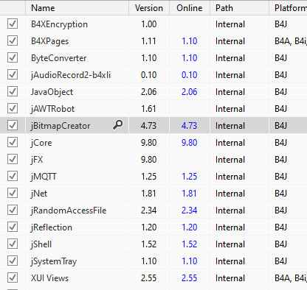Viewport: 307px width, 290px height.
Task: Select the jCore library name
Action: pos(41,143)
